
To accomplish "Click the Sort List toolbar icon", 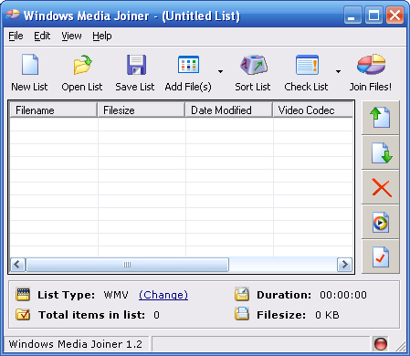I will [254, 65].
